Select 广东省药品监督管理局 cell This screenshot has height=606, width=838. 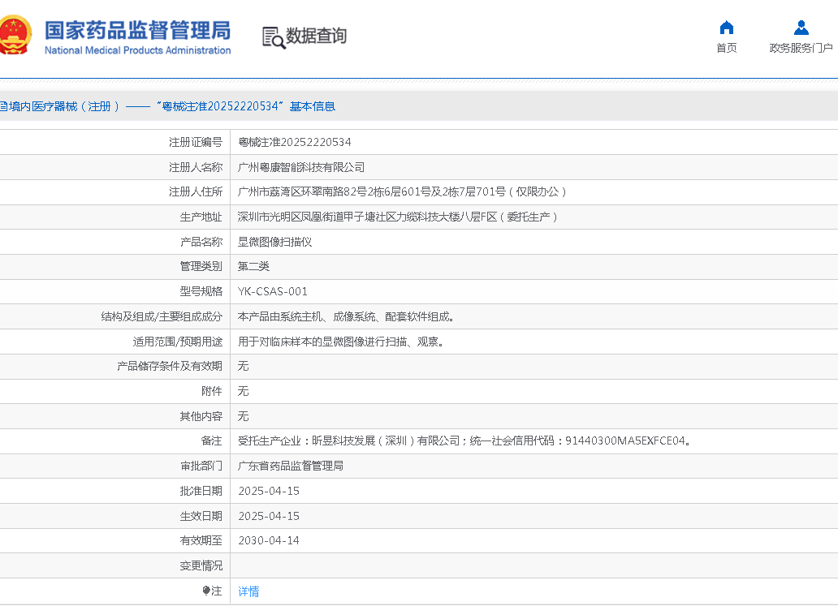(x=290, y=466)
